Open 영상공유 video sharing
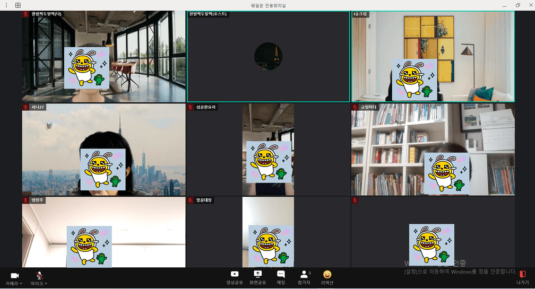 [x=235, y=278]
